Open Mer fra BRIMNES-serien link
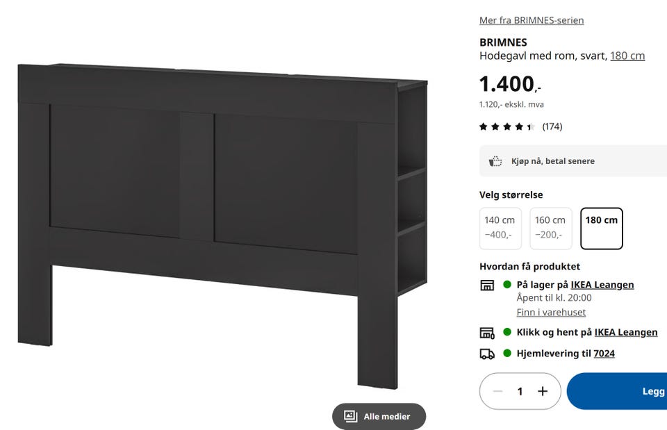Image resolution: width=667 pixels, height=430 pixels. coord(532,20)
